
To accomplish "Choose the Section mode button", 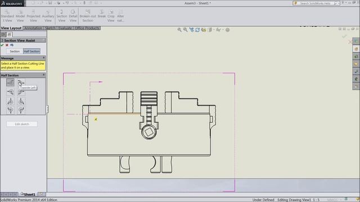I will [15, 51].
